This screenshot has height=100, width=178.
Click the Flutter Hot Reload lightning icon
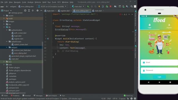(x=99, y=6)
